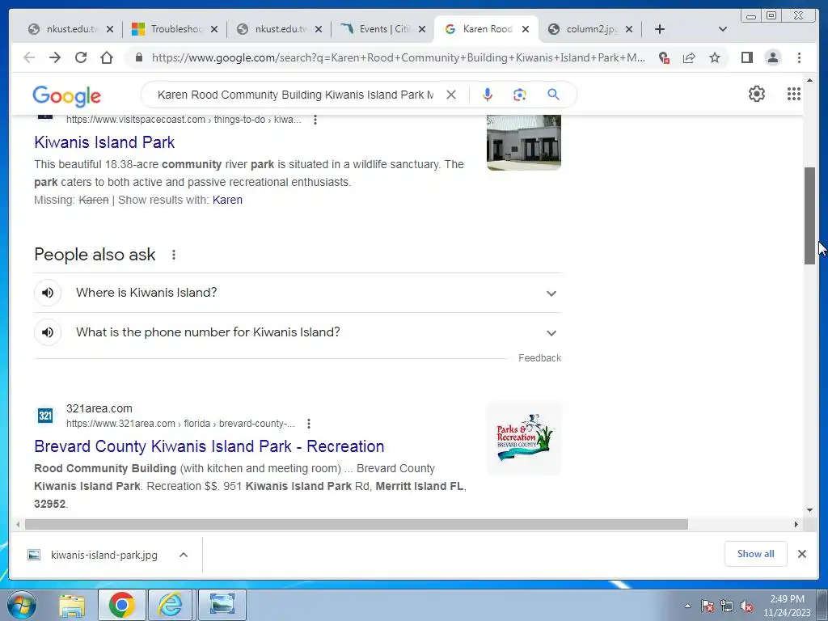Screen dimensions: 828x621
Task: Search by image with Google Lens
Action: point(520,95)
